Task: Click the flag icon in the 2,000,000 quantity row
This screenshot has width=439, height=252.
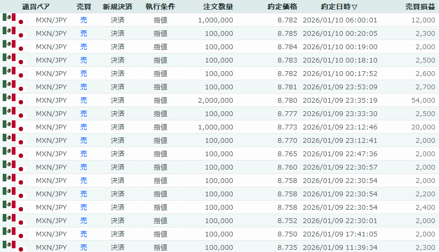Action: (x=14, y=100)
